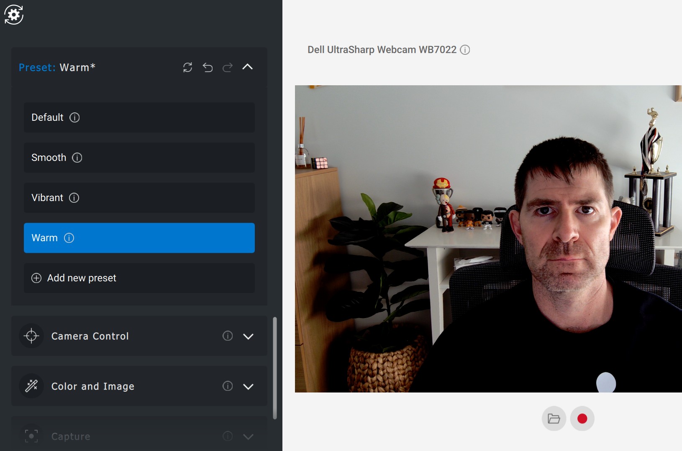Expand the Camera Control section

[248, 336]
